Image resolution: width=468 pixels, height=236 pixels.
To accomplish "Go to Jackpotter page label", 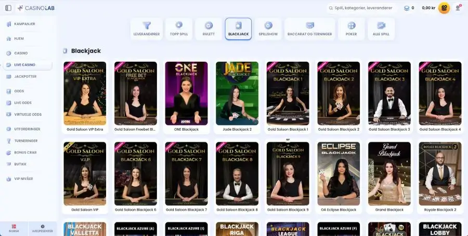I will [25, 76].
